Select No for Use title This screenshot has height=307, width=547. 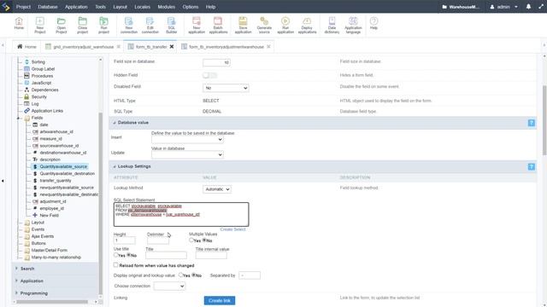point(129,255)
